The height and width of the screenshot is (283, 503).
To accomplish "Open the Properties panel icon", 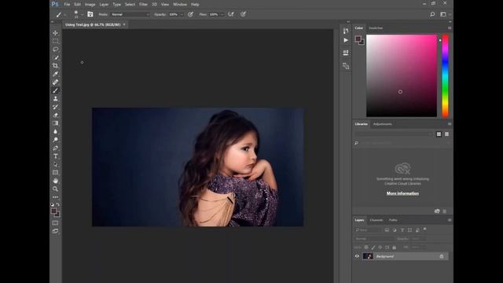I will 346,53.
